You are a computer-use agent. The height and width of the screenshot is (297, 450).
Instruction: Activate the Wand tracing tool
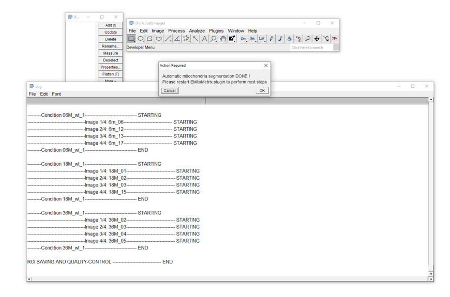[x=196, y=39]
